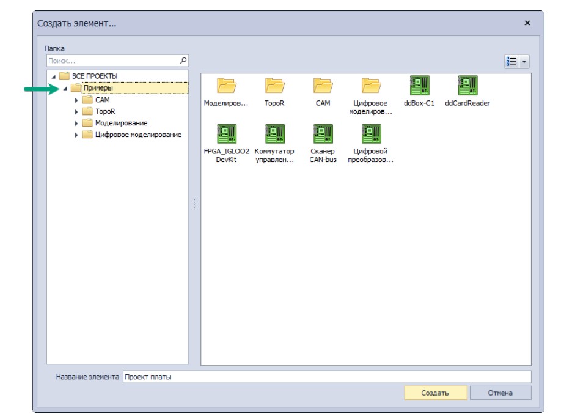The height and width of the screenshot is (414, 561).
Task: Click the search magnifier icon
Action: (x=183, y=61)
